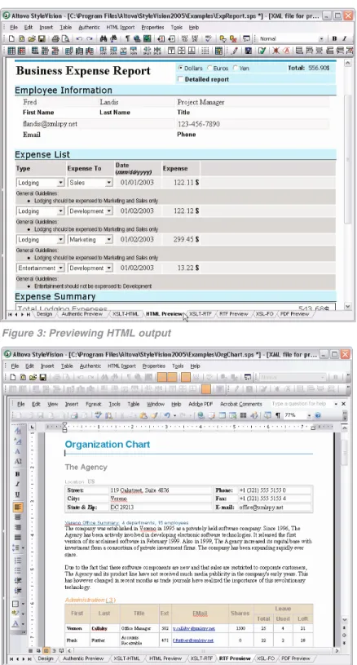The image size is (357, 665).
Task: Click Italic icon in Word preview sidebar
Action: 17,484
